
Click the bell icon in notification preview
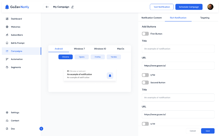(x=110, y=76)
